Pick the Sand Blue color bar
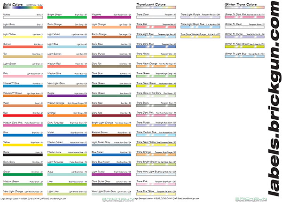 (111, 47)
